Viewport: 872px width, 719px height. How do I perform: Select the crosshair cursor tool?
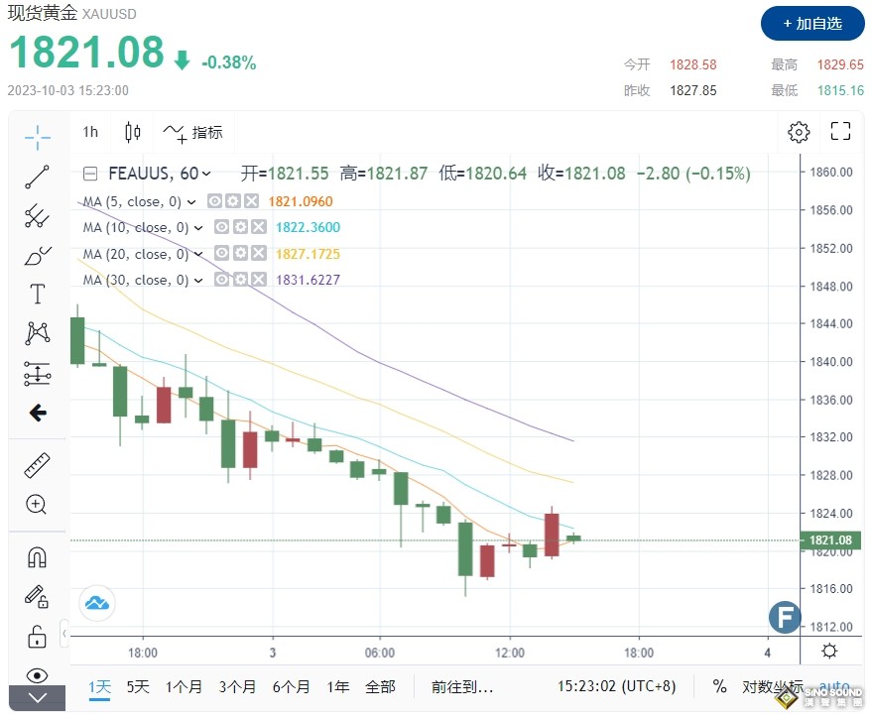(38, 137)
